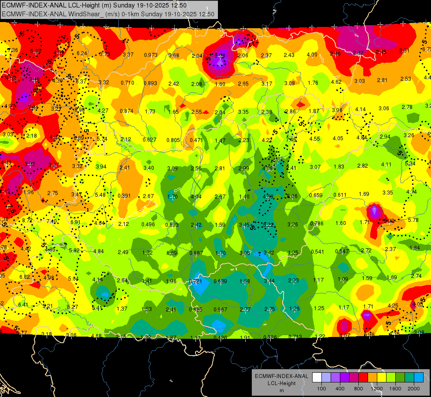Click the wind shear value 0.471
This screenshot has width=431, height=397.
tap(196, 140)
